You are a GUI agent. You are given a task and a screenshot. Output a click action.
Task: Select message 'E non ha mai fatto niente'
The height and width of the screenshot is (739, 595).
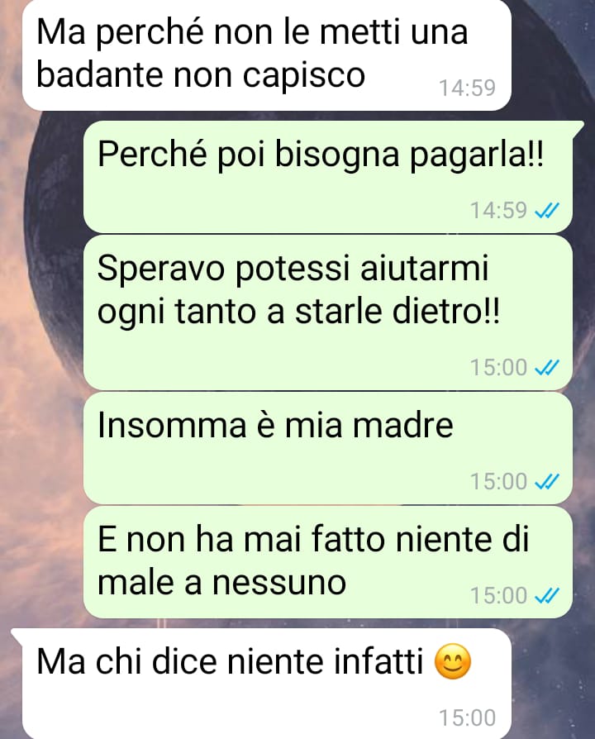coord(328,562)
